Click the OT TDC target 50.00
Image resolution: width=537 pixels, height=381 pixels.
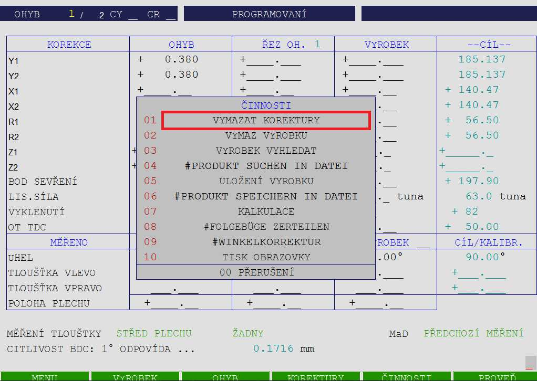pyautogui.click(x=472, y=227)
